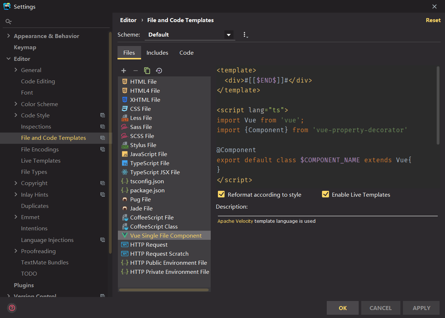Image resolution: width=445 pixels, height=318 pixels.
Task: Open Plugins settings page
Action: tap(24, 285)
